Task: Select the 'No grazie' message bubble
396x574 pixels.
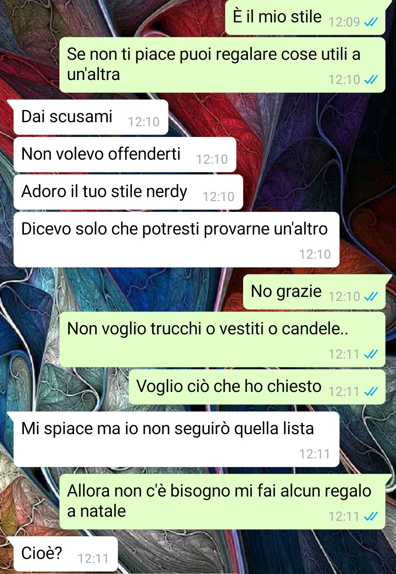Action: [x=314, y=292]
